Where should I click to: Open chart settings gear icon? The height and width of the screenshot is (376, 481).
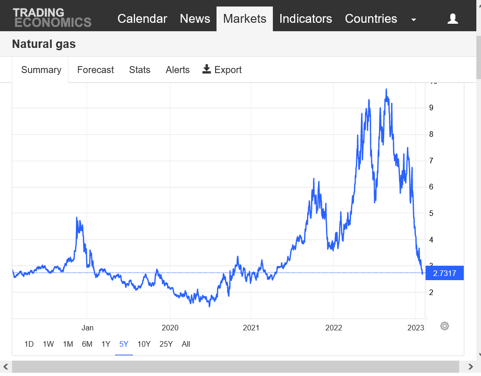click(445, 326)
